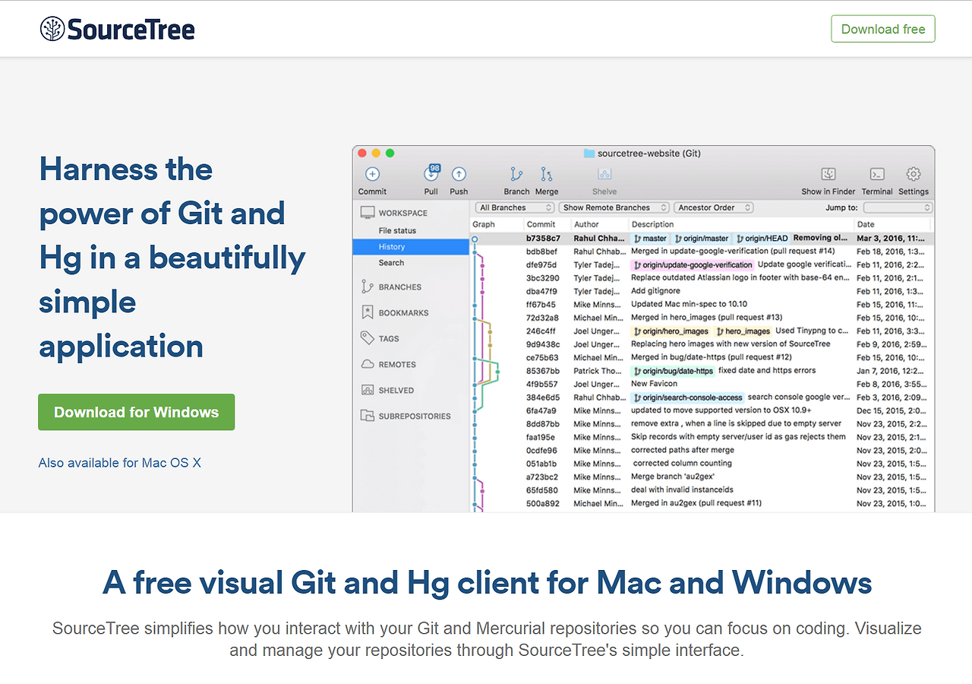The height and width of the screenshot is (684, 972).
Task: Click description 'corrected paths after merge'
Action: pyautogui.click(x=683, y=450)
